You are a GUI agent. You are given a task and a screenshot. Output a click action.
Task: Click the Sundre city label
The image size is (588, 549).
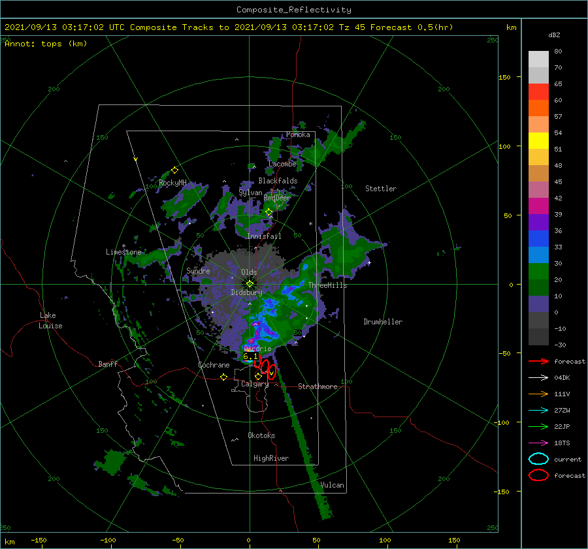click(198, 270)
